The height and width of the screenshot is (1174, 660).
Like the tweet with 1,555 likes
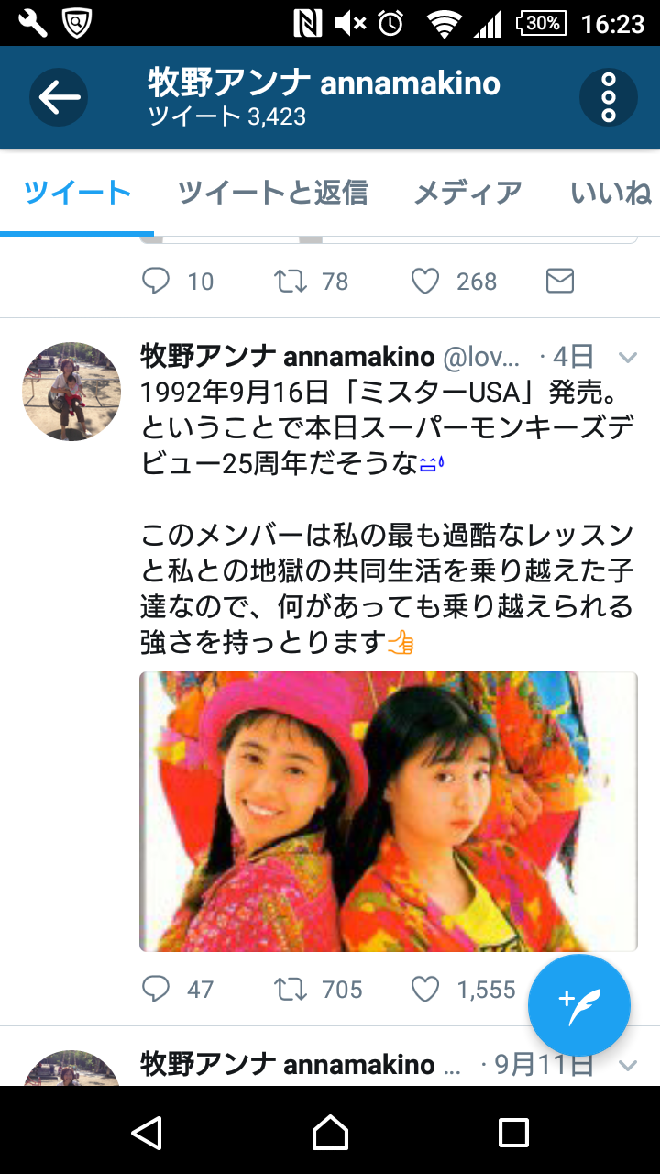425,989
